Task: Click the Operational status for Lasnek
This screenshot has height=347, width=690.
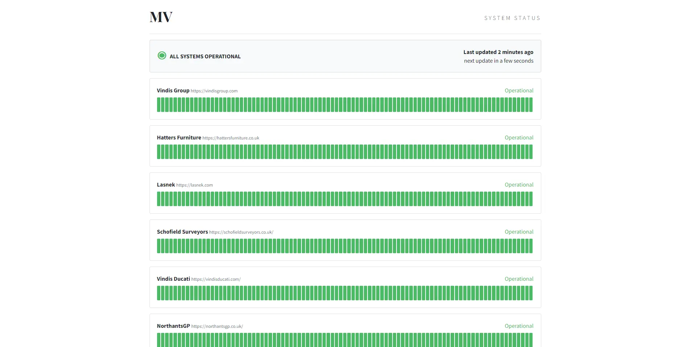Action: [x=519, y=184]
